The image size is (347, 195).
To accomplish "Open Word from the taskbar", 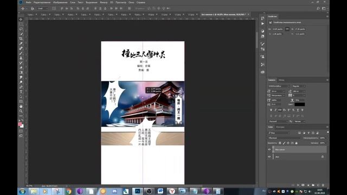I will coord(160,191).
